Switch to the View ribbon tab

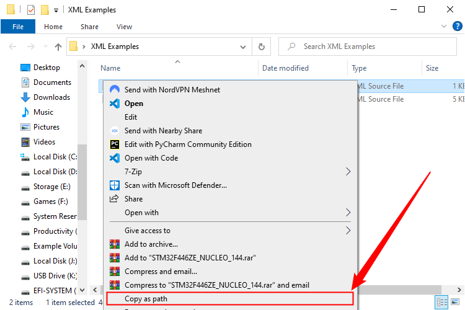[124, 27]
